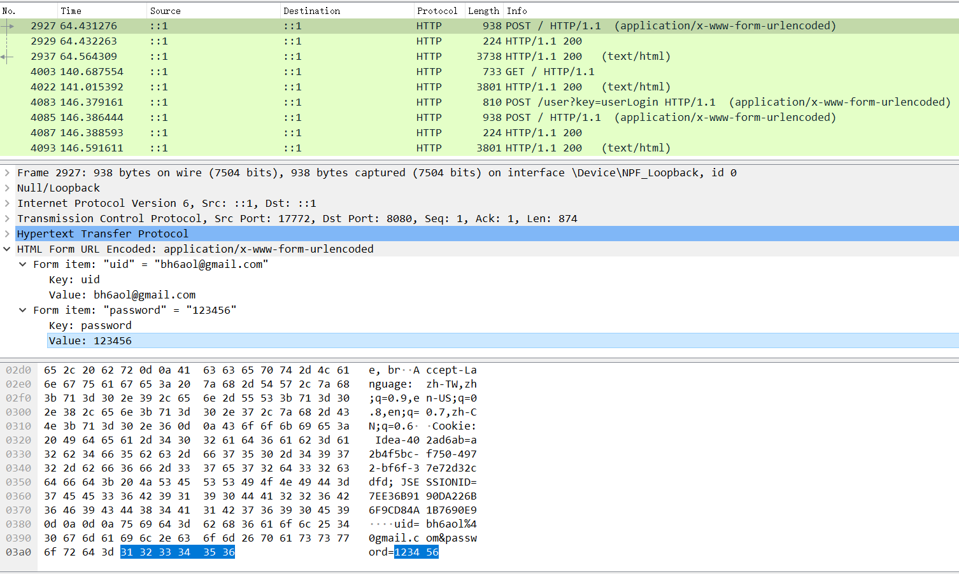Select the "Value: bh6aol@gmail.com" line
Viewport: 959px width, 574px height.
[x=122, y=295]
